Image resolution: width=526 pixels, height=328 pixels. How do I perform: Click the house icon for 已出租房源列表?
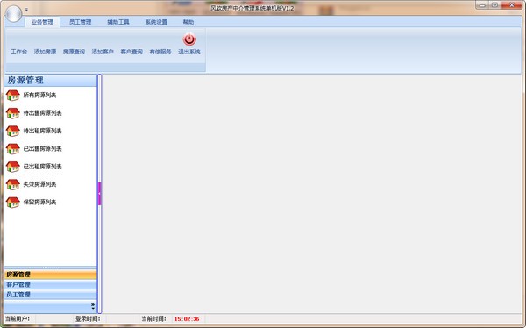[x=13, y=167]
